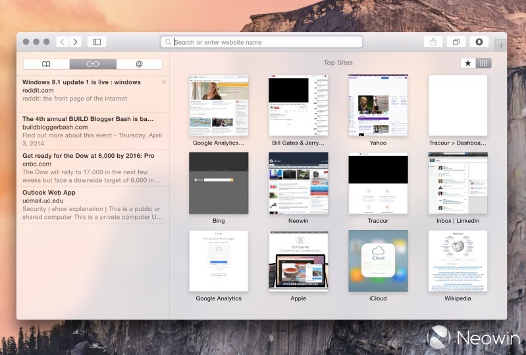This screenshot has height=355, width=526.
Task: Select the Reading List glasses tab
Action: pos(93,64)
